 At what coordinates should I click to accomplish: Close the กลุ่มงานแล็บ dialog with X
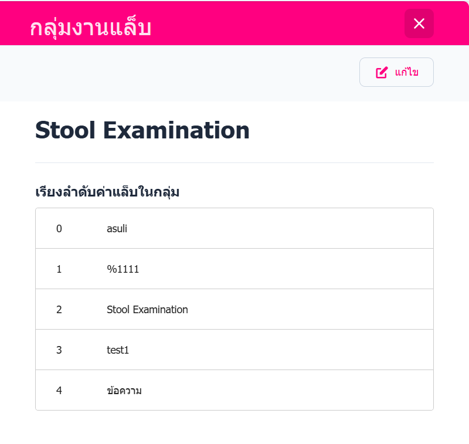coord(419,23)
